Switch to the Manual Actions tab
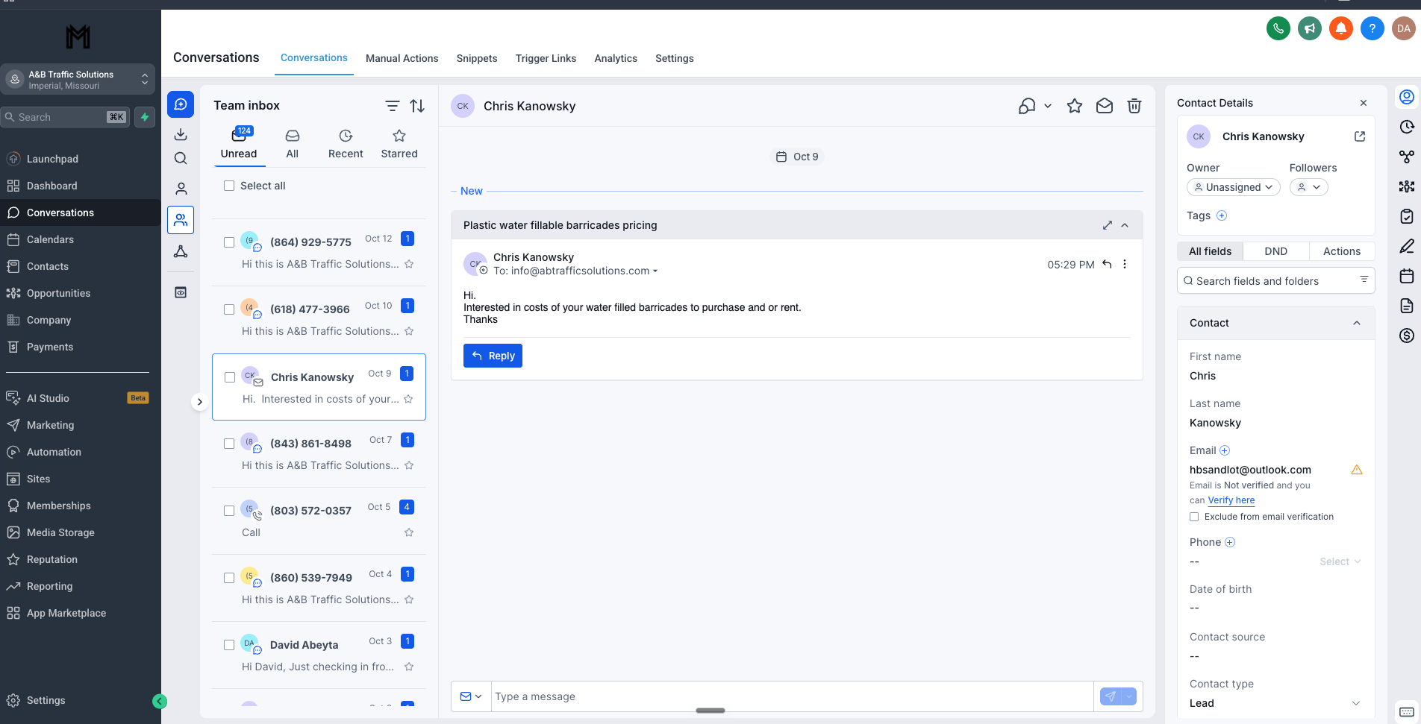Viewport: 1421px width, 724px height. tap(402, 58)
